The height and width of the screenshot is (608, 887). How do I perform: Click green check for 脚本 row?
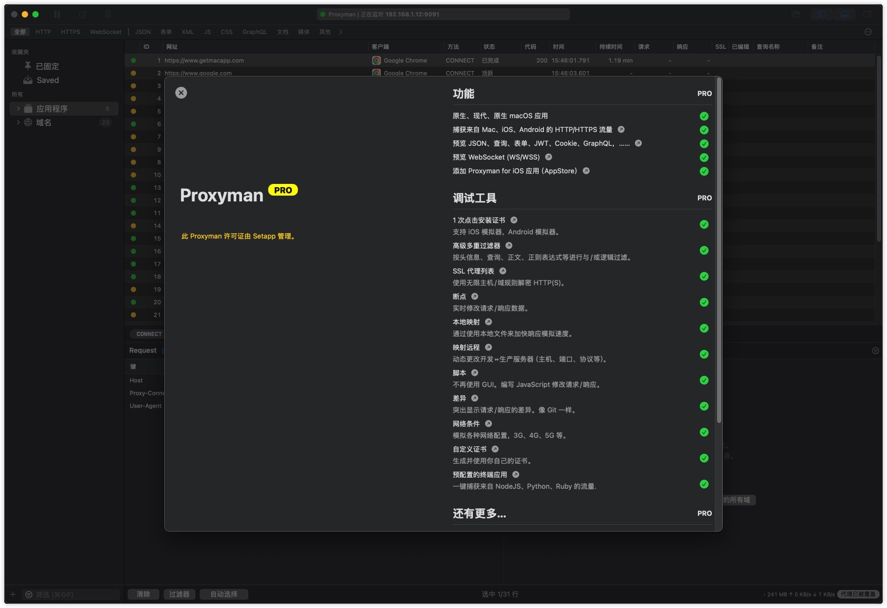point(704,380)
